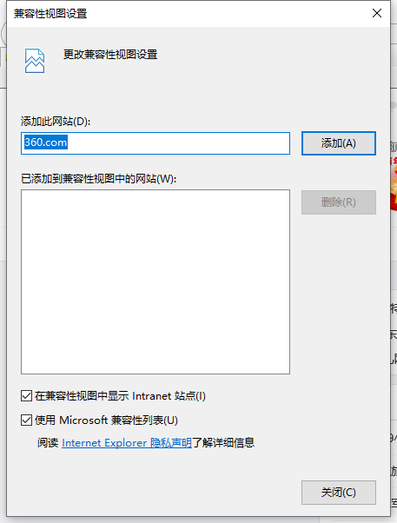Click the 添加(A) button
This screenshot has height=523, width=397.
coord(339,143)
